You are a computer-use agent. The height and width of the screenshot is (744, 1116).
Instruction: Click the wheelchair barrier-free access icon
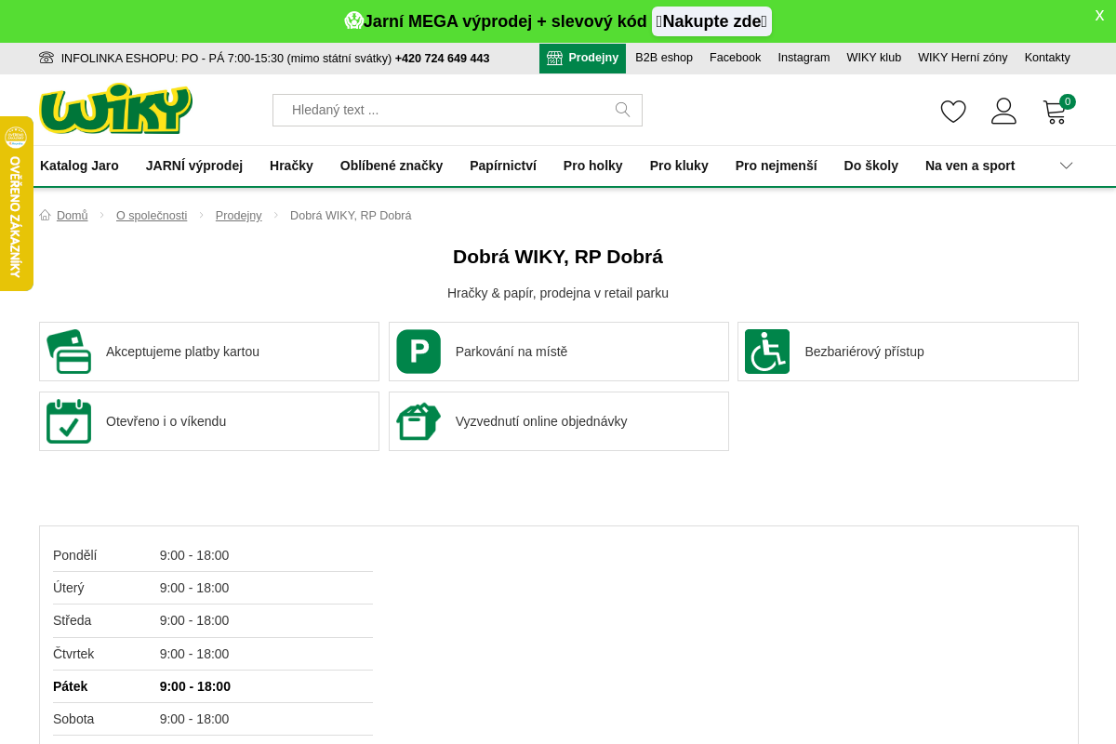tap(767, 352)
